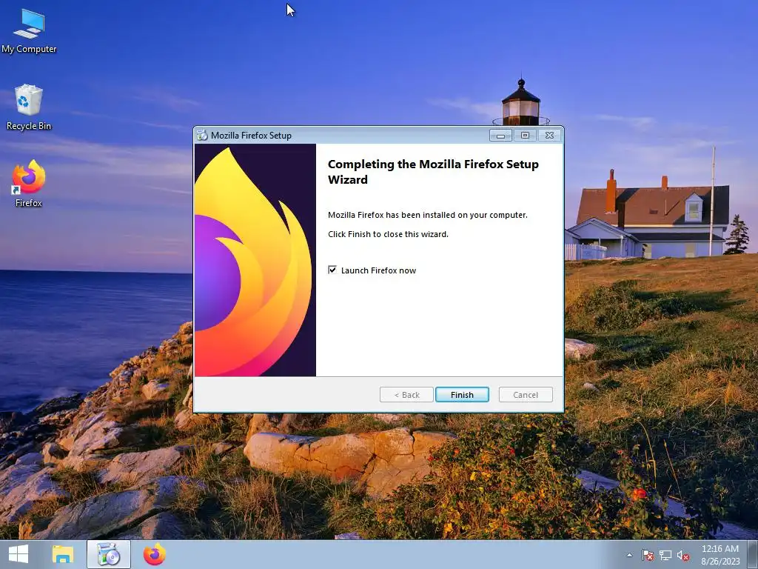Click the disabled Back button
Screen dimensions: 758x569
coord(406,395)
